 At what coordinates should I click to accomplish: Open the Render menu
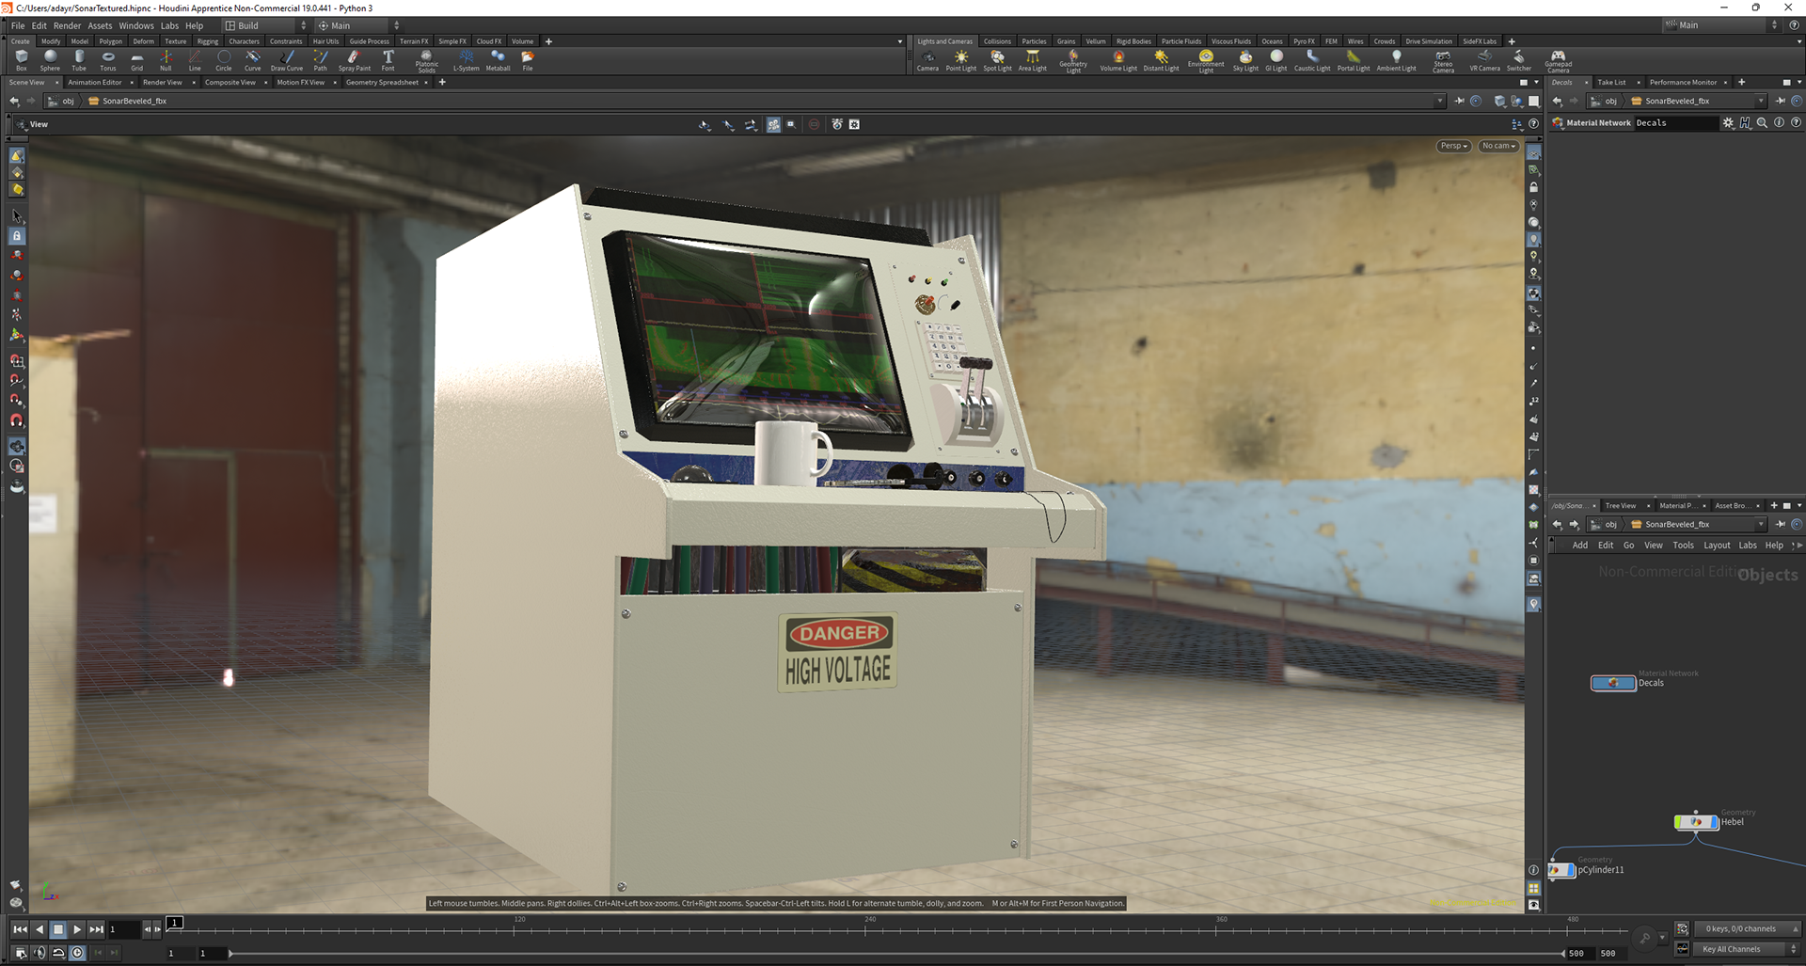coord(67,25)
